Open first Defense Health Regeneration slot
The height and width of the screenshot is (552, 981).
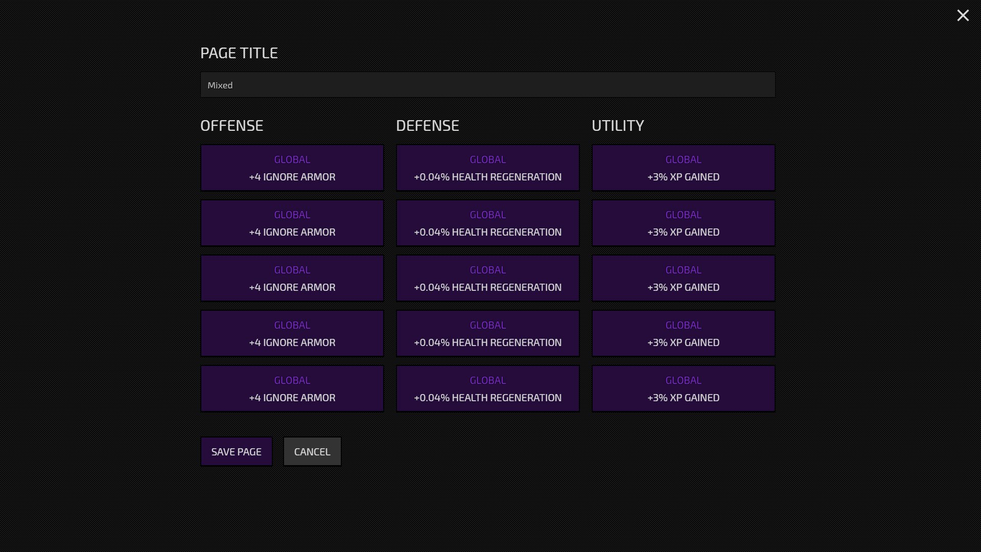(487, 168)
